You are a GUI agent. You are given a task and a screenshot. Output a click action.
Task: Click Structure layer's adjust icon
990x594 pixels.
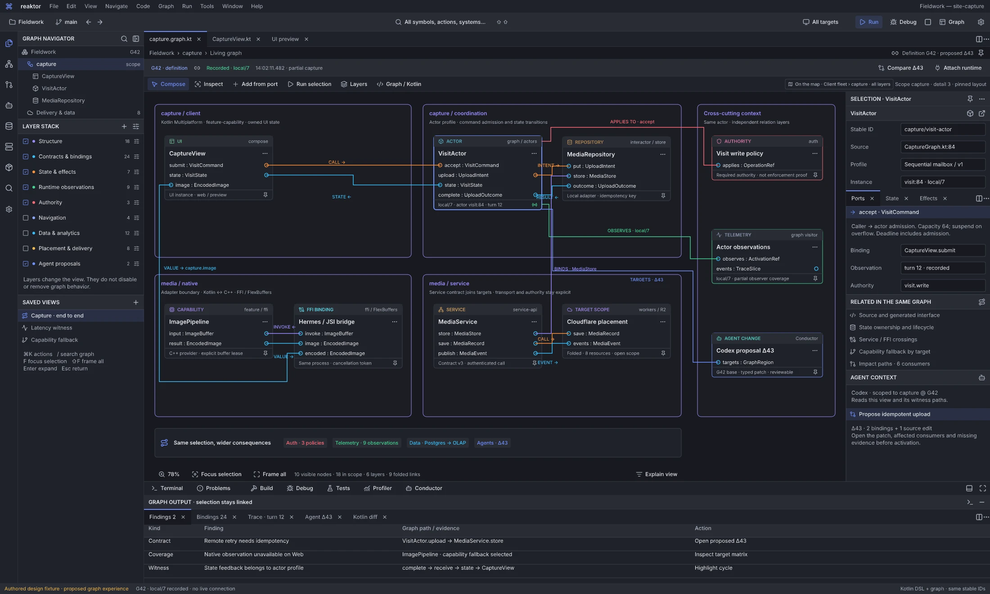[x=136, y=141]
